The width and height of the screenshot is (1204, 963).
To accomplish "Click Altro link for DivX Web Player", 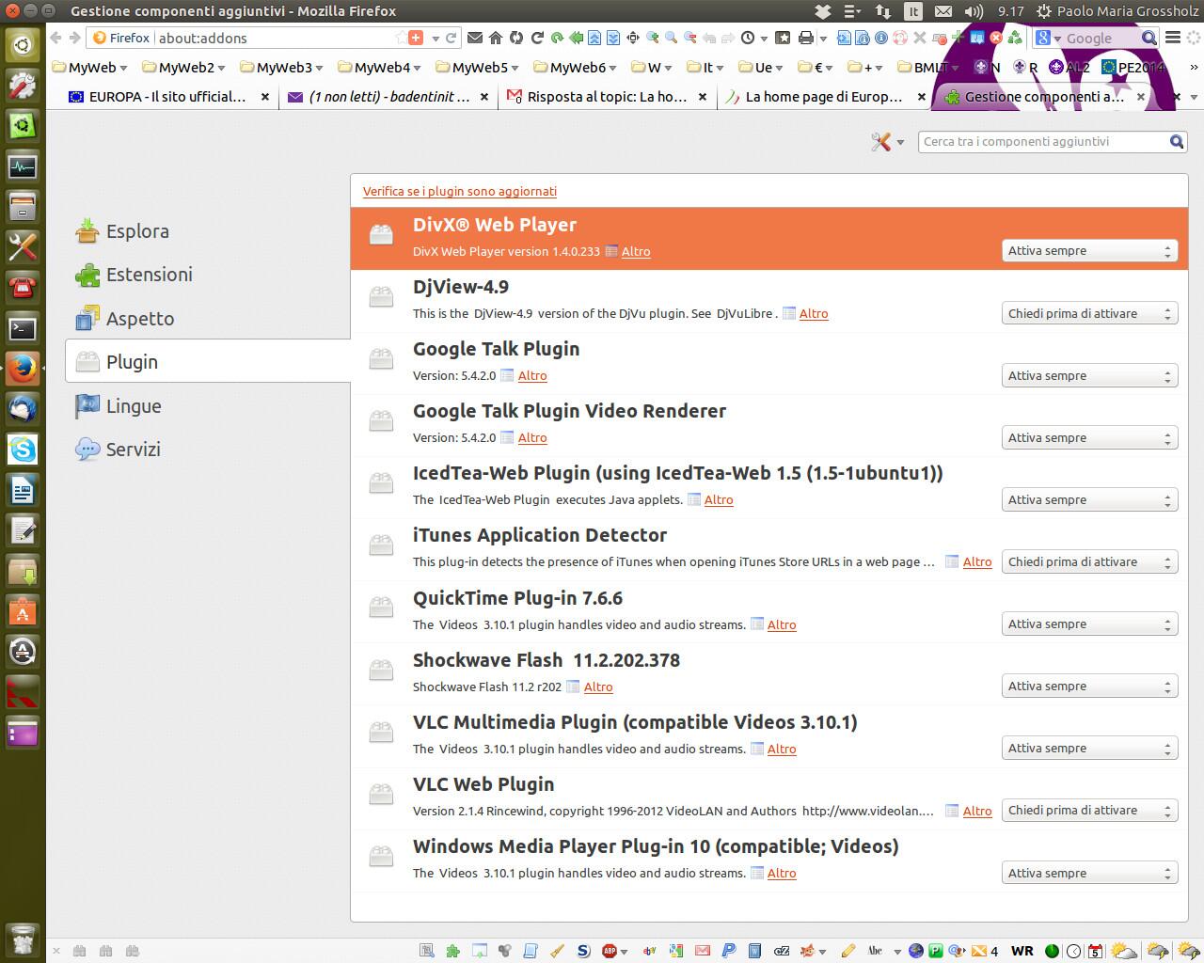I will [636, 251].
